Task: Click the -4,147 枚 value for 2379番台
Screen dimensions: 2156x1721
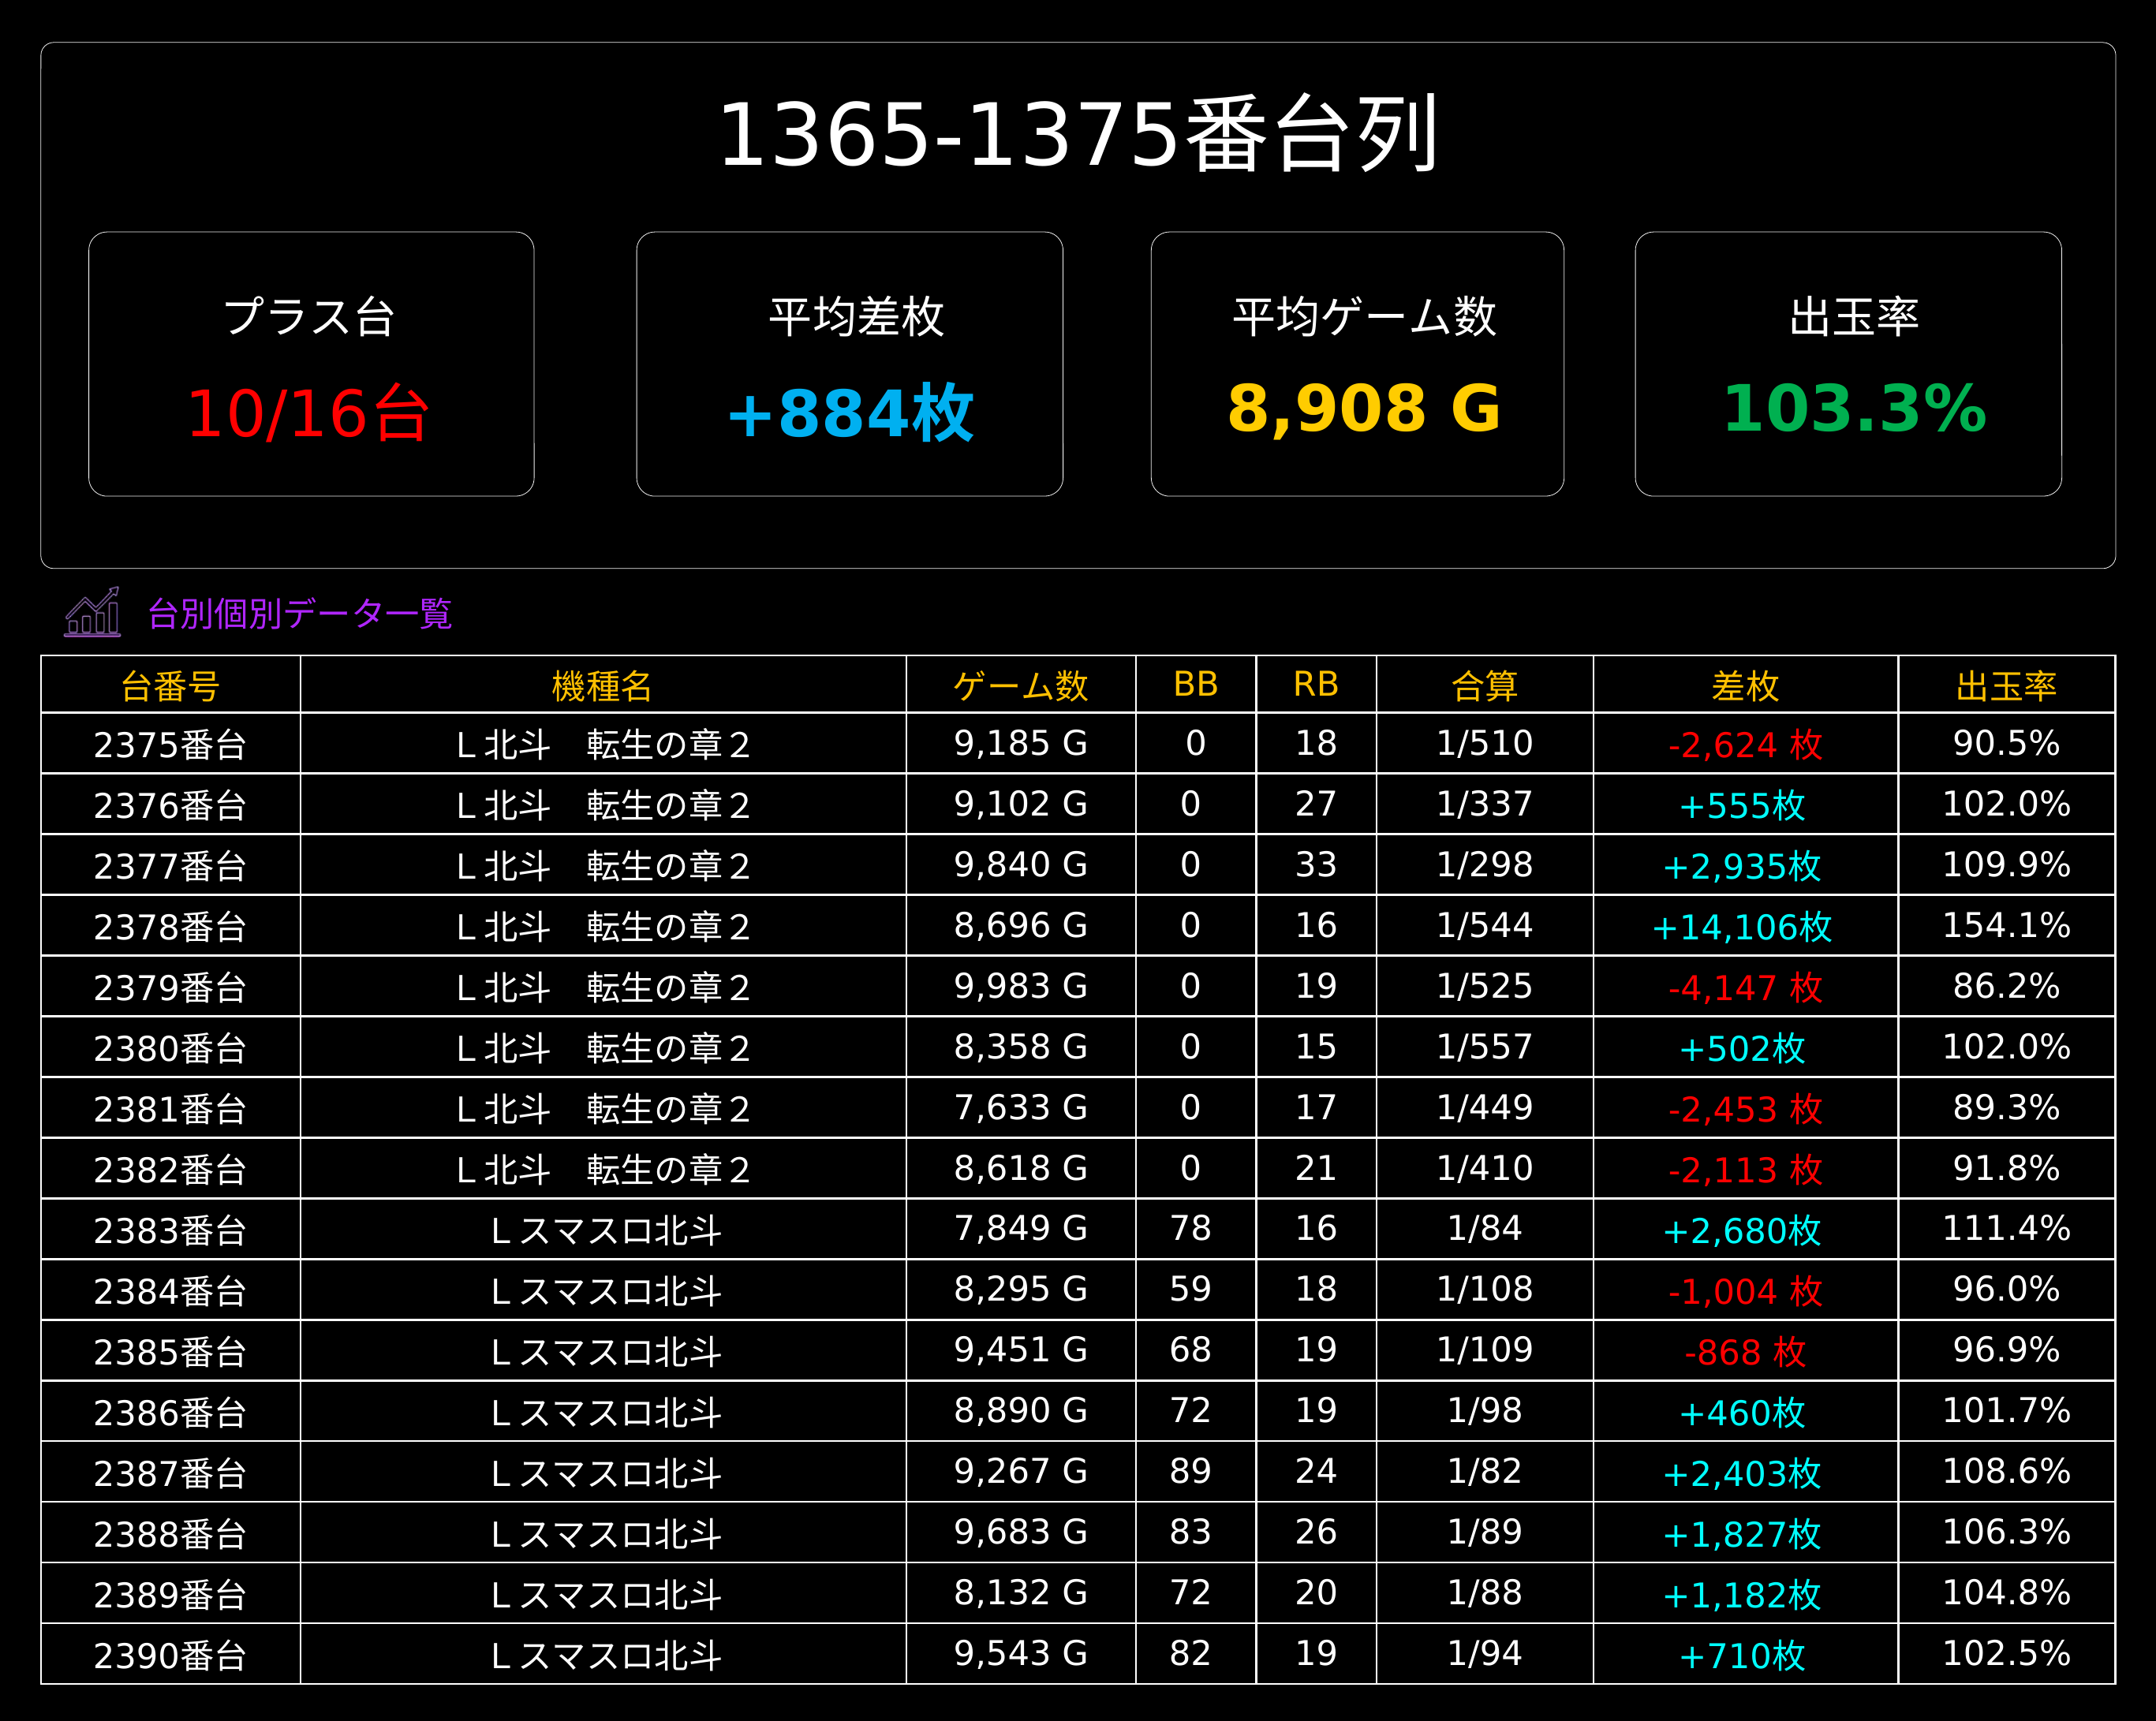Action: click(1745, 987)
